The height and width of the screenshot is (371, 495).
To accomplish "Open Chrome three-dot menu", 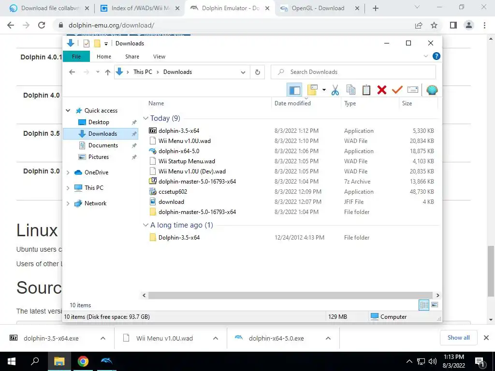I will click(484, 25).
